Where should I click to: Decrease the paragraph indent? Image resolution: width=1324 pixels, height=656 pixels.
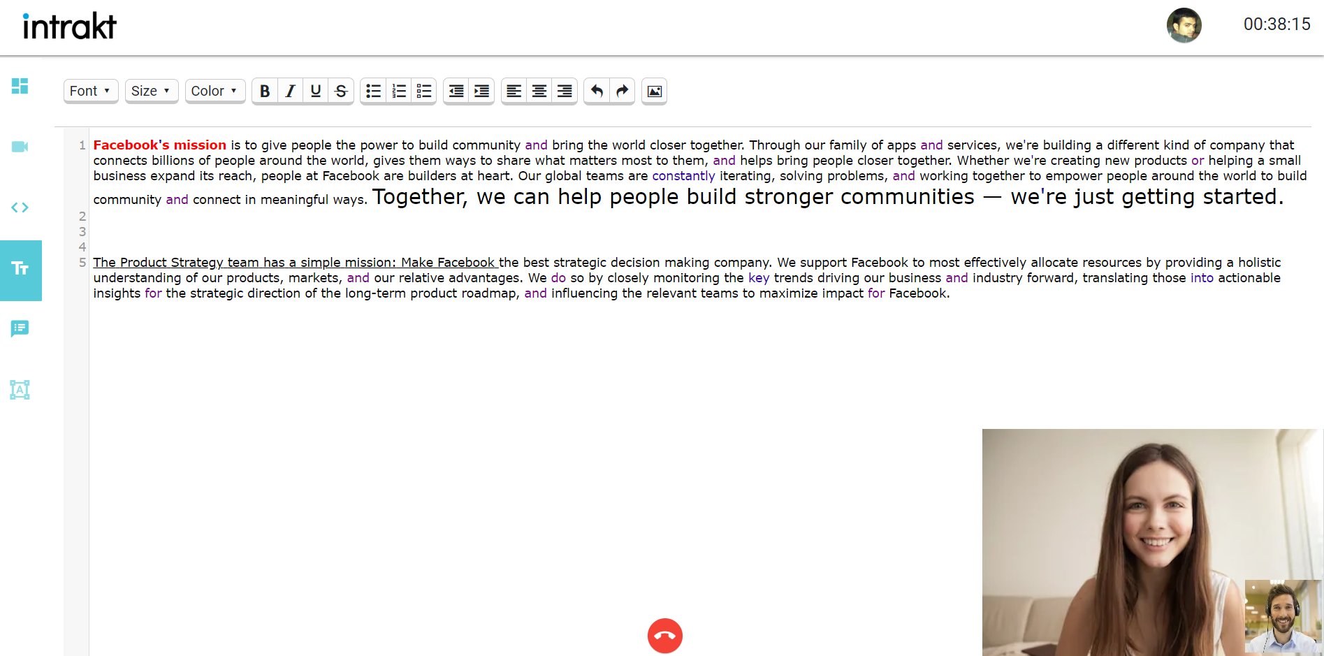[x=456, y=91]
